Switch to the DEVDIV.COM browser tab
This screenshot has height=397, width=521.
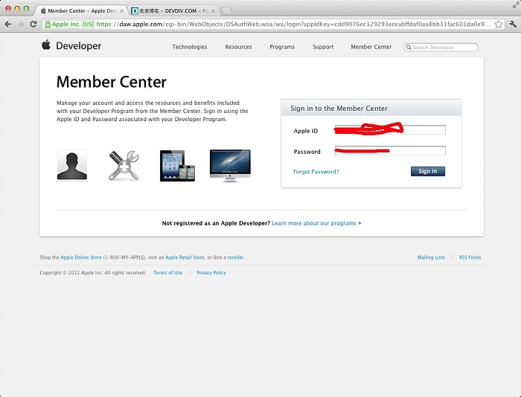click(x=173, y=11)
